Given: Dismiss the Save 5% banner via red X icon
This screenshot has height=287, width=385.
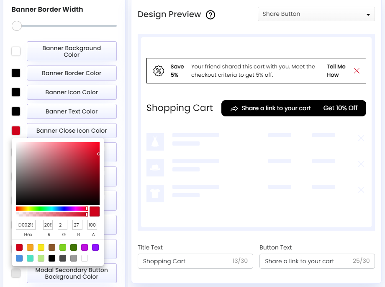Looking at the screenshot, I should (x=357, y=70).
